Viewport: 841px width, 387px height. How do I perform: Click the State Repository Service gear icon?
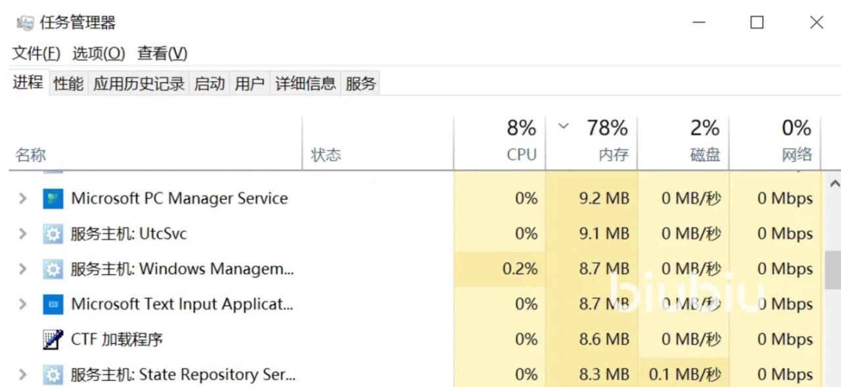(x=53, y=375)
